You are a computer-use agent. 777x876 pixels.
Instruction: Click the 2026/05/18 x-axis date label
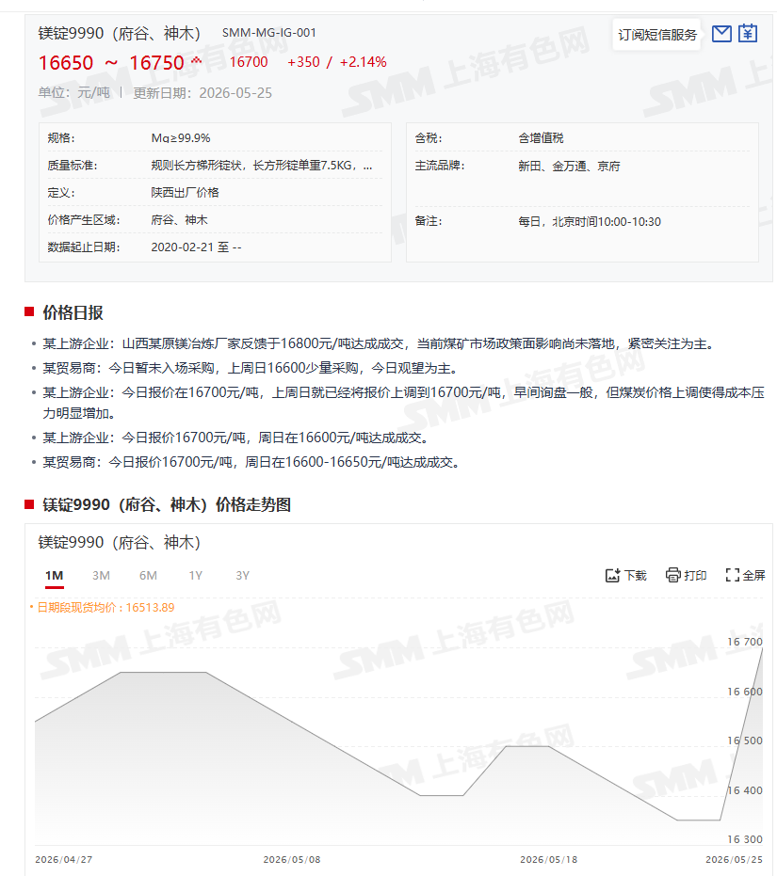tap(549, 860)
